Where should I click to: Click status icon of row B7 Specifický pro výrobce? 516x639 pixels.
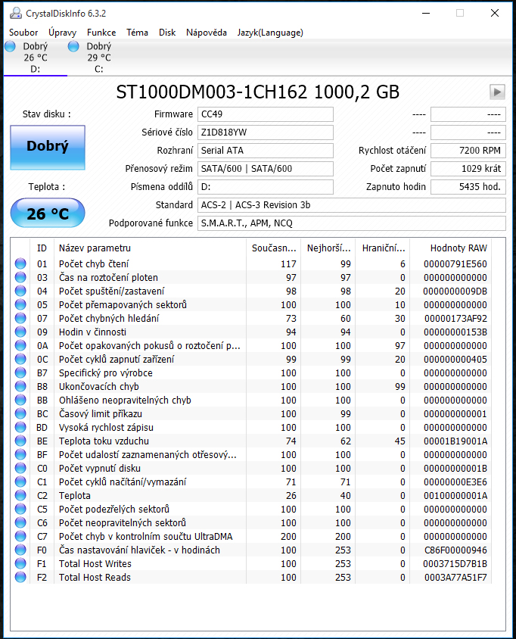click(x=20, y=373)
